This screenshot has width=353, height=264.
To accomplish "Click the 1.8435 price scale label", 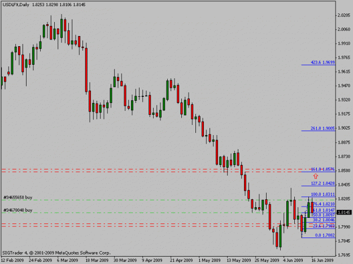I will [344, 185].
